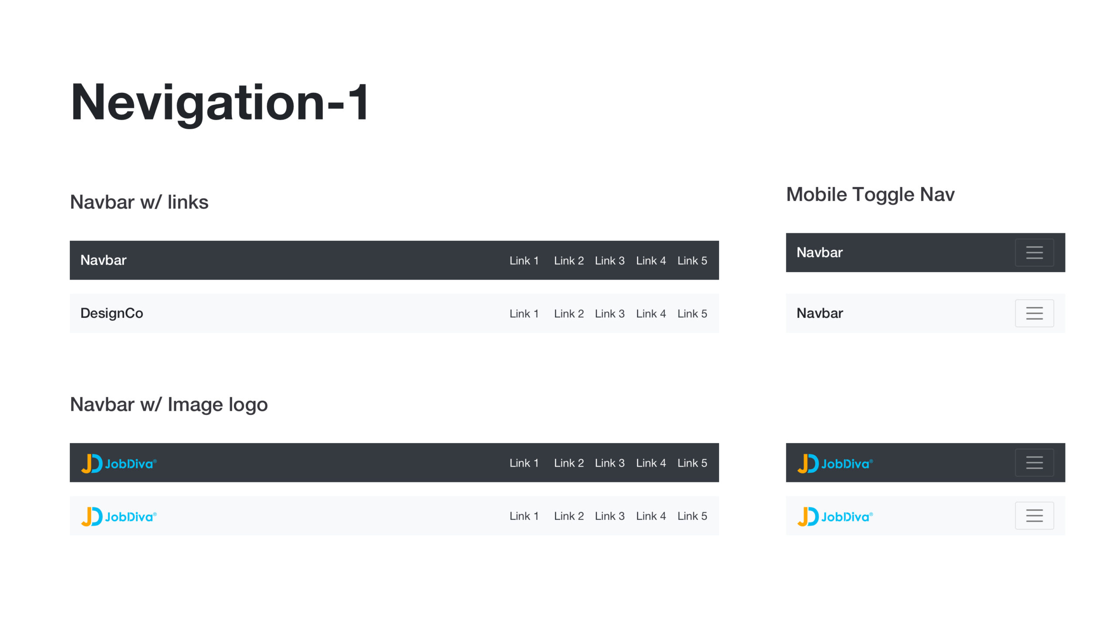Screen dimensions: 1117x628
Task: Click Link 3 in light JobDiva navbar
Action: pyautogui.click(x=610, y=516)
